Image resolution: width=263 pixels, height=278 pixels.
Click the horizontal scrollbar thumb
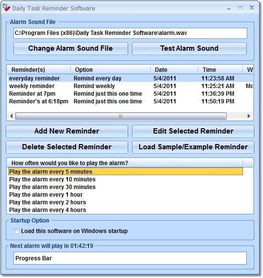click(121, 116)
